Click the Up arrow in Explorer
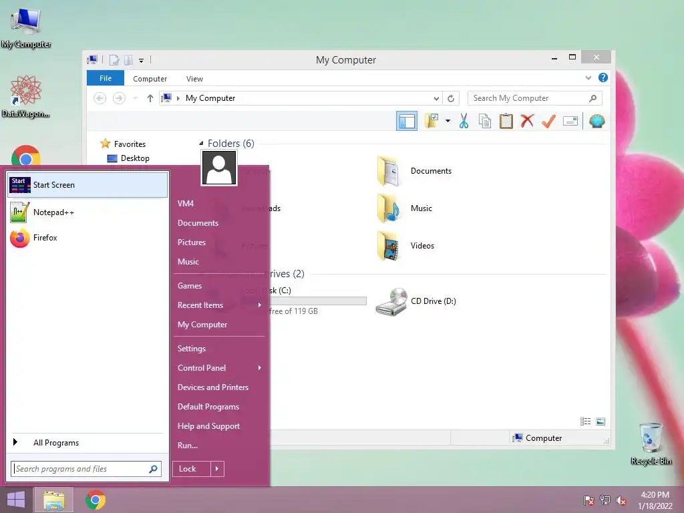This screenshot has height=513, width=684. click(x=150, y=98)
